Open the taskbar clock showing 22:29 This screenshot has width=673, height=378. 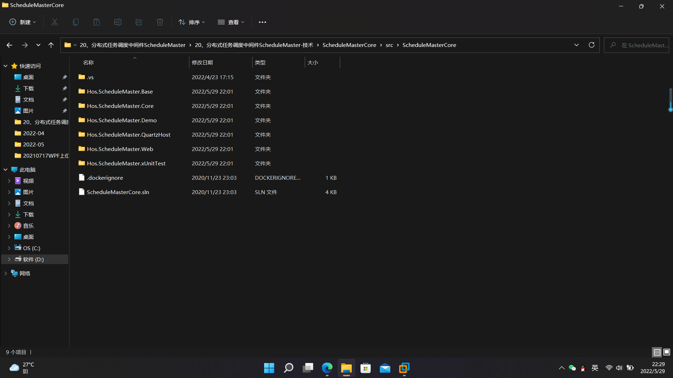click(x=652, y=368)
